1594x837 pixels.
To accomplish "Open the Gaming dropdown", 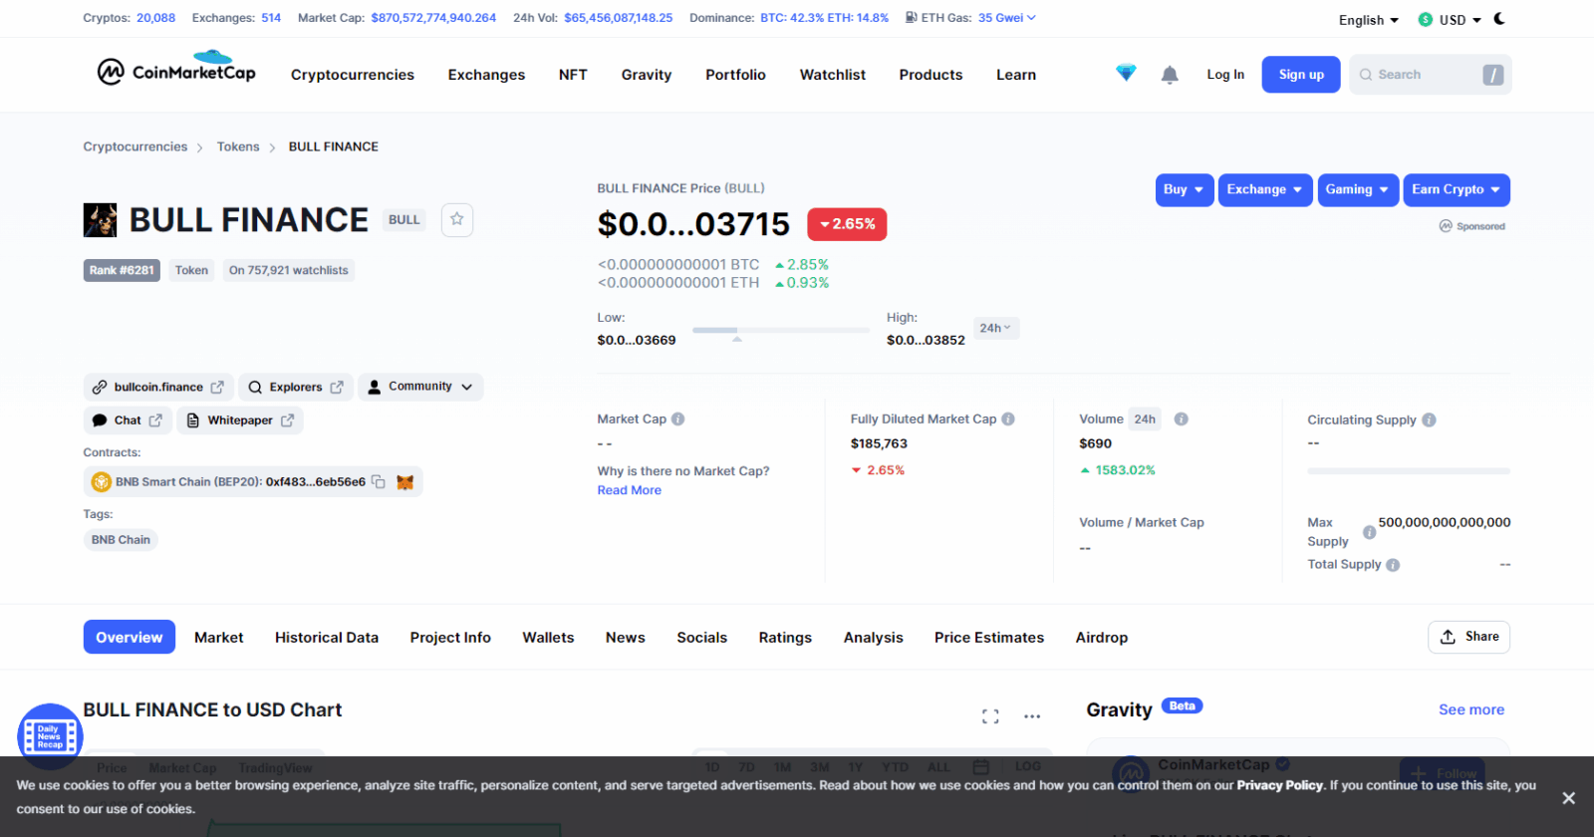I will 1358,189.
